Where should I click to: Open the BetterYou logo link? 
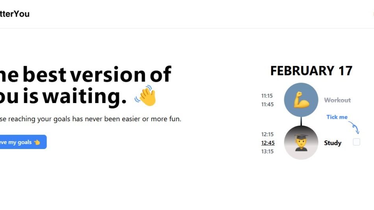15,14
